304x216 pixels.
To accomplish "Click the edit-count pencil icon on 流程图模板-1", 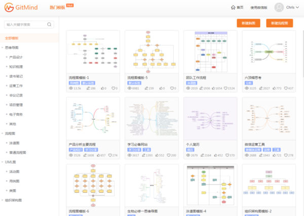I will (88, 88).
